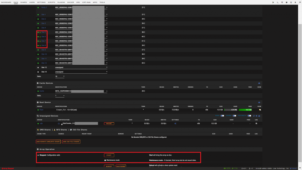Click the Flash used 674 MB bar
The image size is (302, 170).
click(231, 110)
